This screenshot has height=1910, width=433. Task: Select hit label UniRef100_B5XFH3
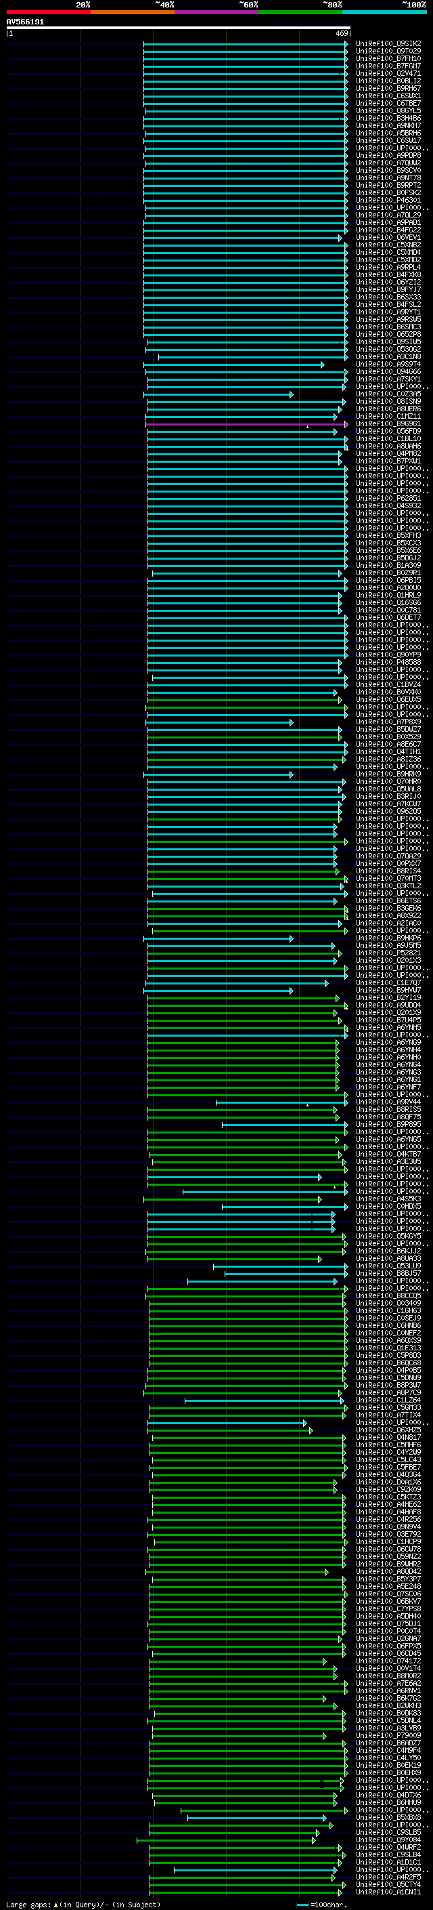tap(388, 536)
